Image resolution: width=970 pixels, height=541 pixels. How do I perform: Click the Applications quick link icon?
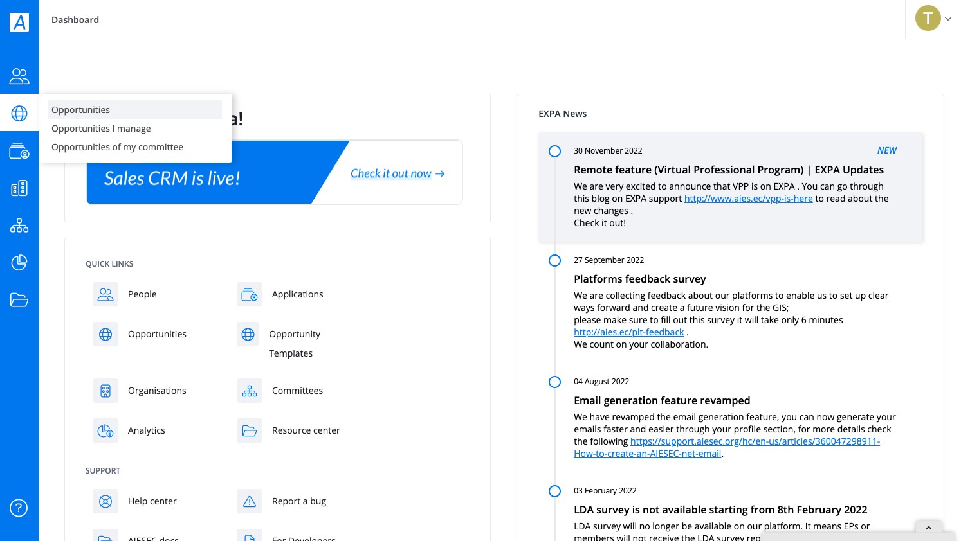250,294
